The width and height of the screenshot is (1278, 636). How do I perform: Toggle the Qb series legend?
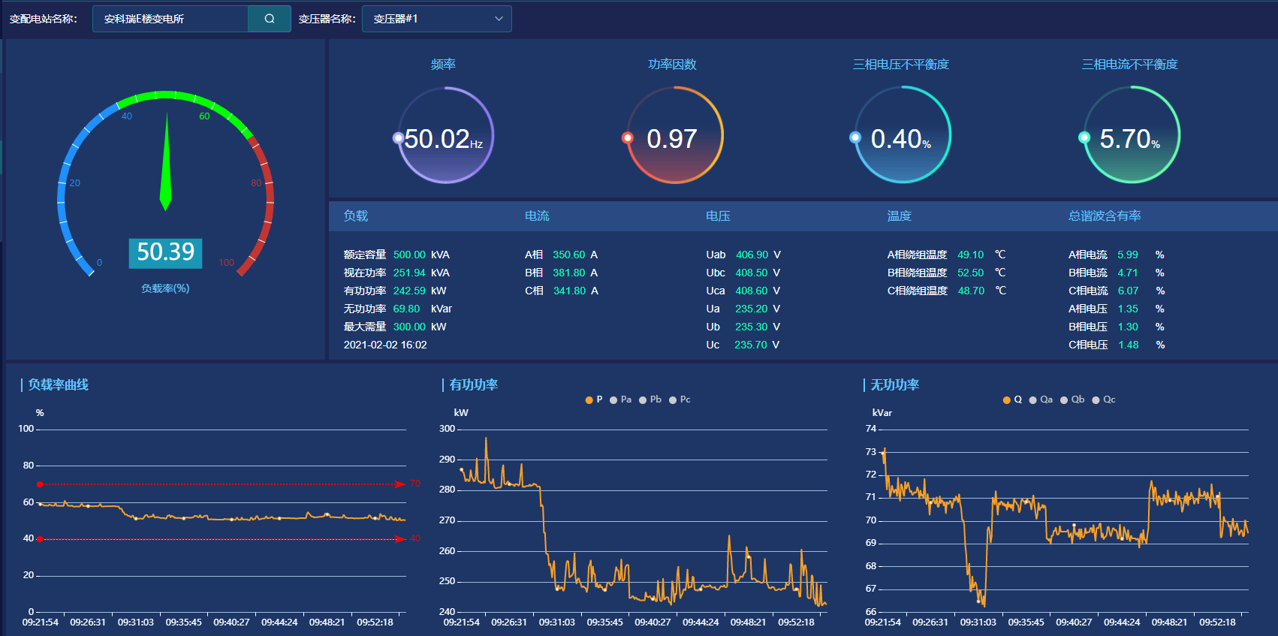pos(1072,399)
